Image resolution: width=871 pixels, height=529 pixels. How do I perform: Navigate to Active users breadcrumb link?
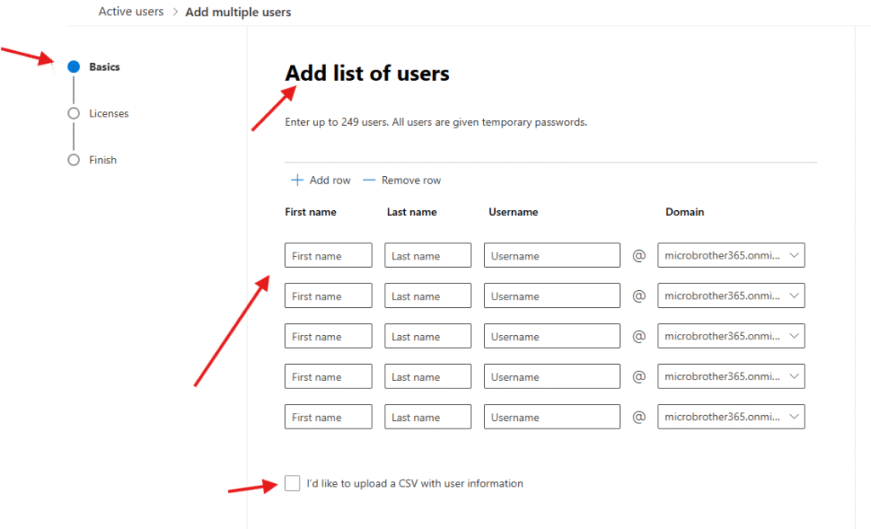[x=131, y=12]
